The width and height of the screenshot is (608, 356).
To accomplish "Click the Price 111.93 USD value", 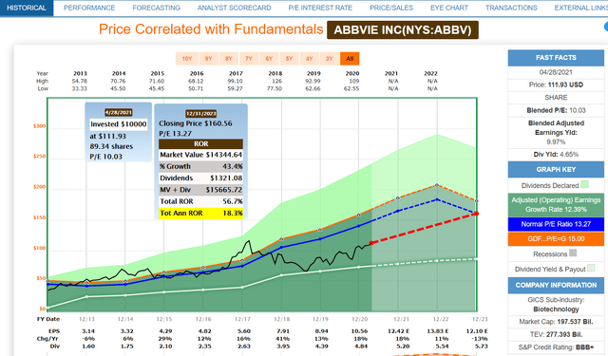I will (x=565, y=84).
